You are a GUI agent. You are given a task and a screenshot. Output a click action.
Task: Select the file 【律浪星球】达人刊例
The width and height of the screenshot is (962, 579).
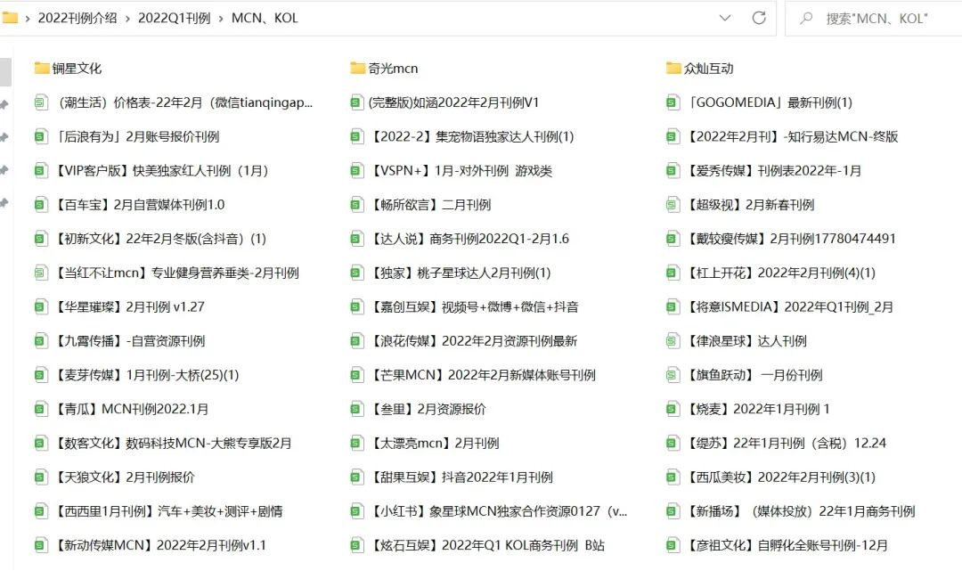tap(737, 341)
